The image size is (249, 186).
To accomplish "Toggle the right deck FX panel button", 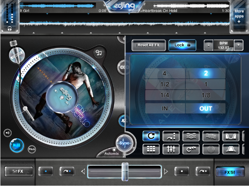I will pyautogui.click(x=230, y=172).
